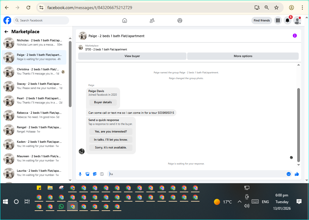Image resolution: width=309 pixels, height=220 pixels.
Task: Open Nicholas conversation in the list
Action: pyautogui.click(x=34, y=43)
